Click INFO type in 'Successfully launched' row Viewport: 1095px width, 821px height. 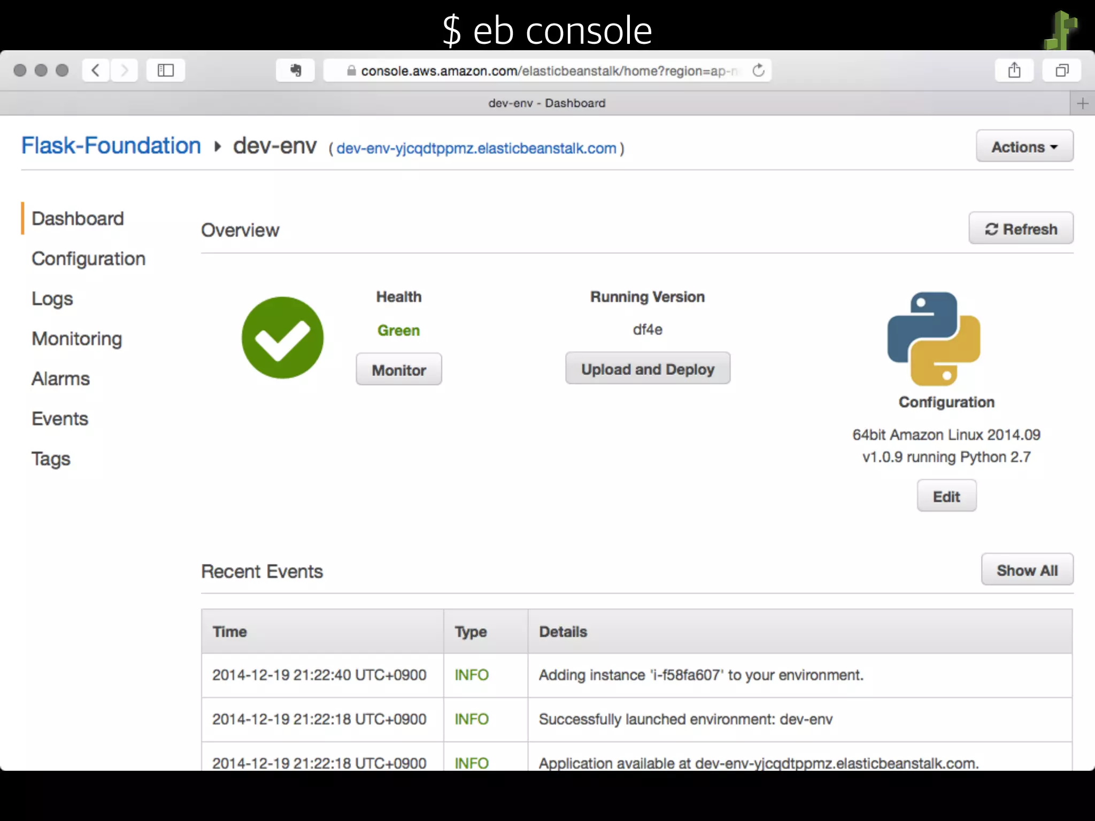point(472,719)
